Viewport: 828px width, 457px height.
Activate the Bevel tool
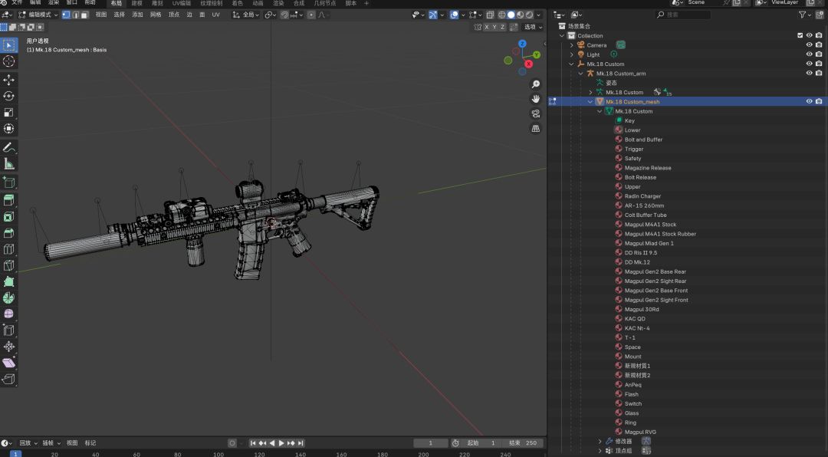click(x=9, y=233)
